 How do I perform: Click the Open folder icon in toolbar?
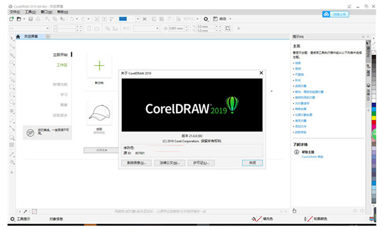(x=19, y=19)
